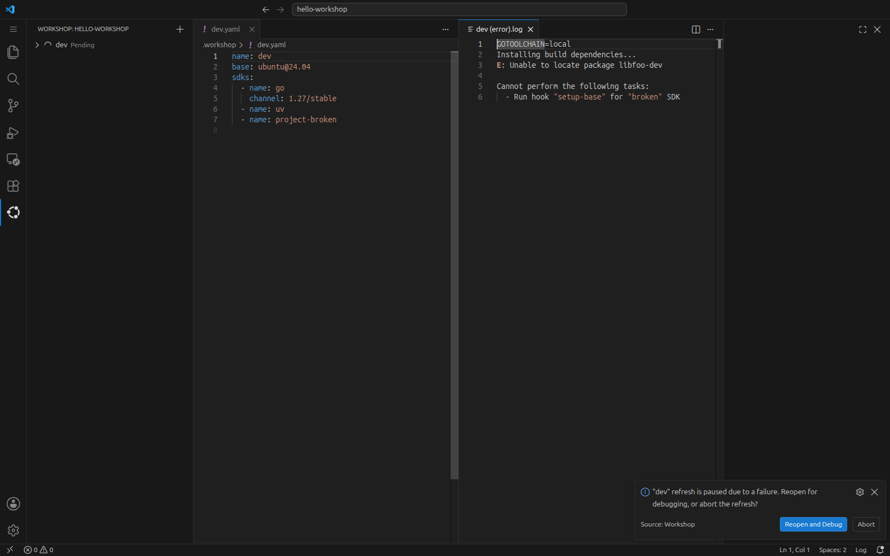Open the Search view
890x556 pixels.
point(13,79)
